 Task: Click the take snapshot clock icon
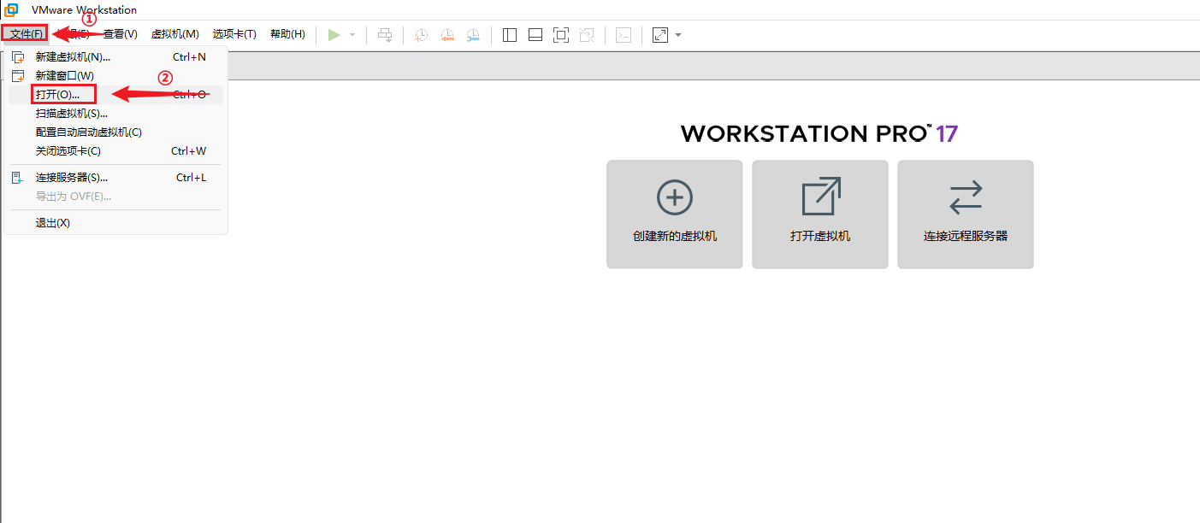[x=422, y=35]
